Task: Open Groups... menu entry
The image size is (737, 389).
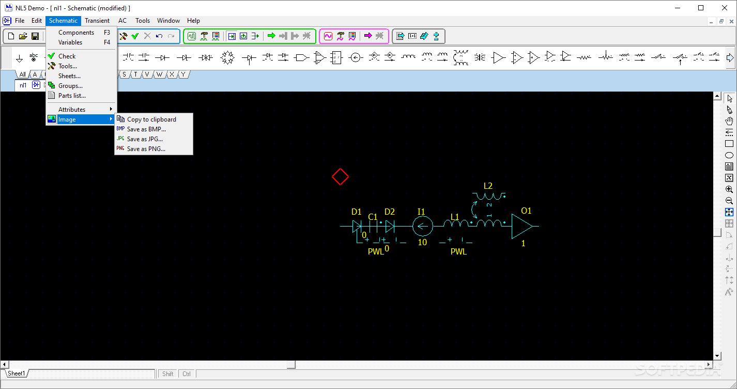Action: 82,85
